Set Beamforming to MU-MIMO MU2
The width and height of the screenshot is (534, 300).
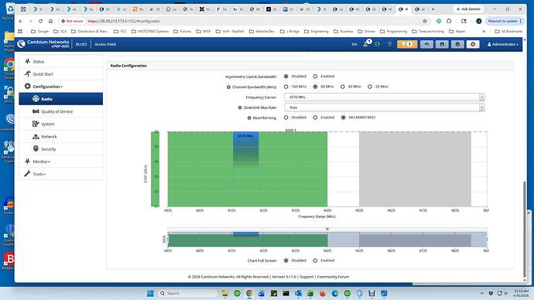(x=344, y=118)
